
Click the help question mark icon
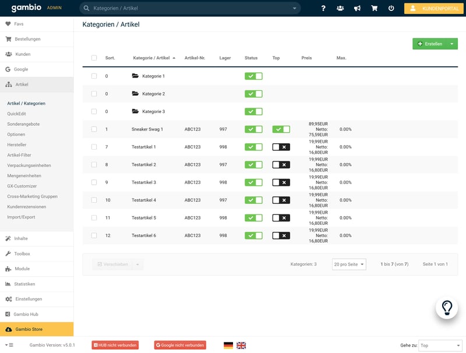click(x=323, y=9)
